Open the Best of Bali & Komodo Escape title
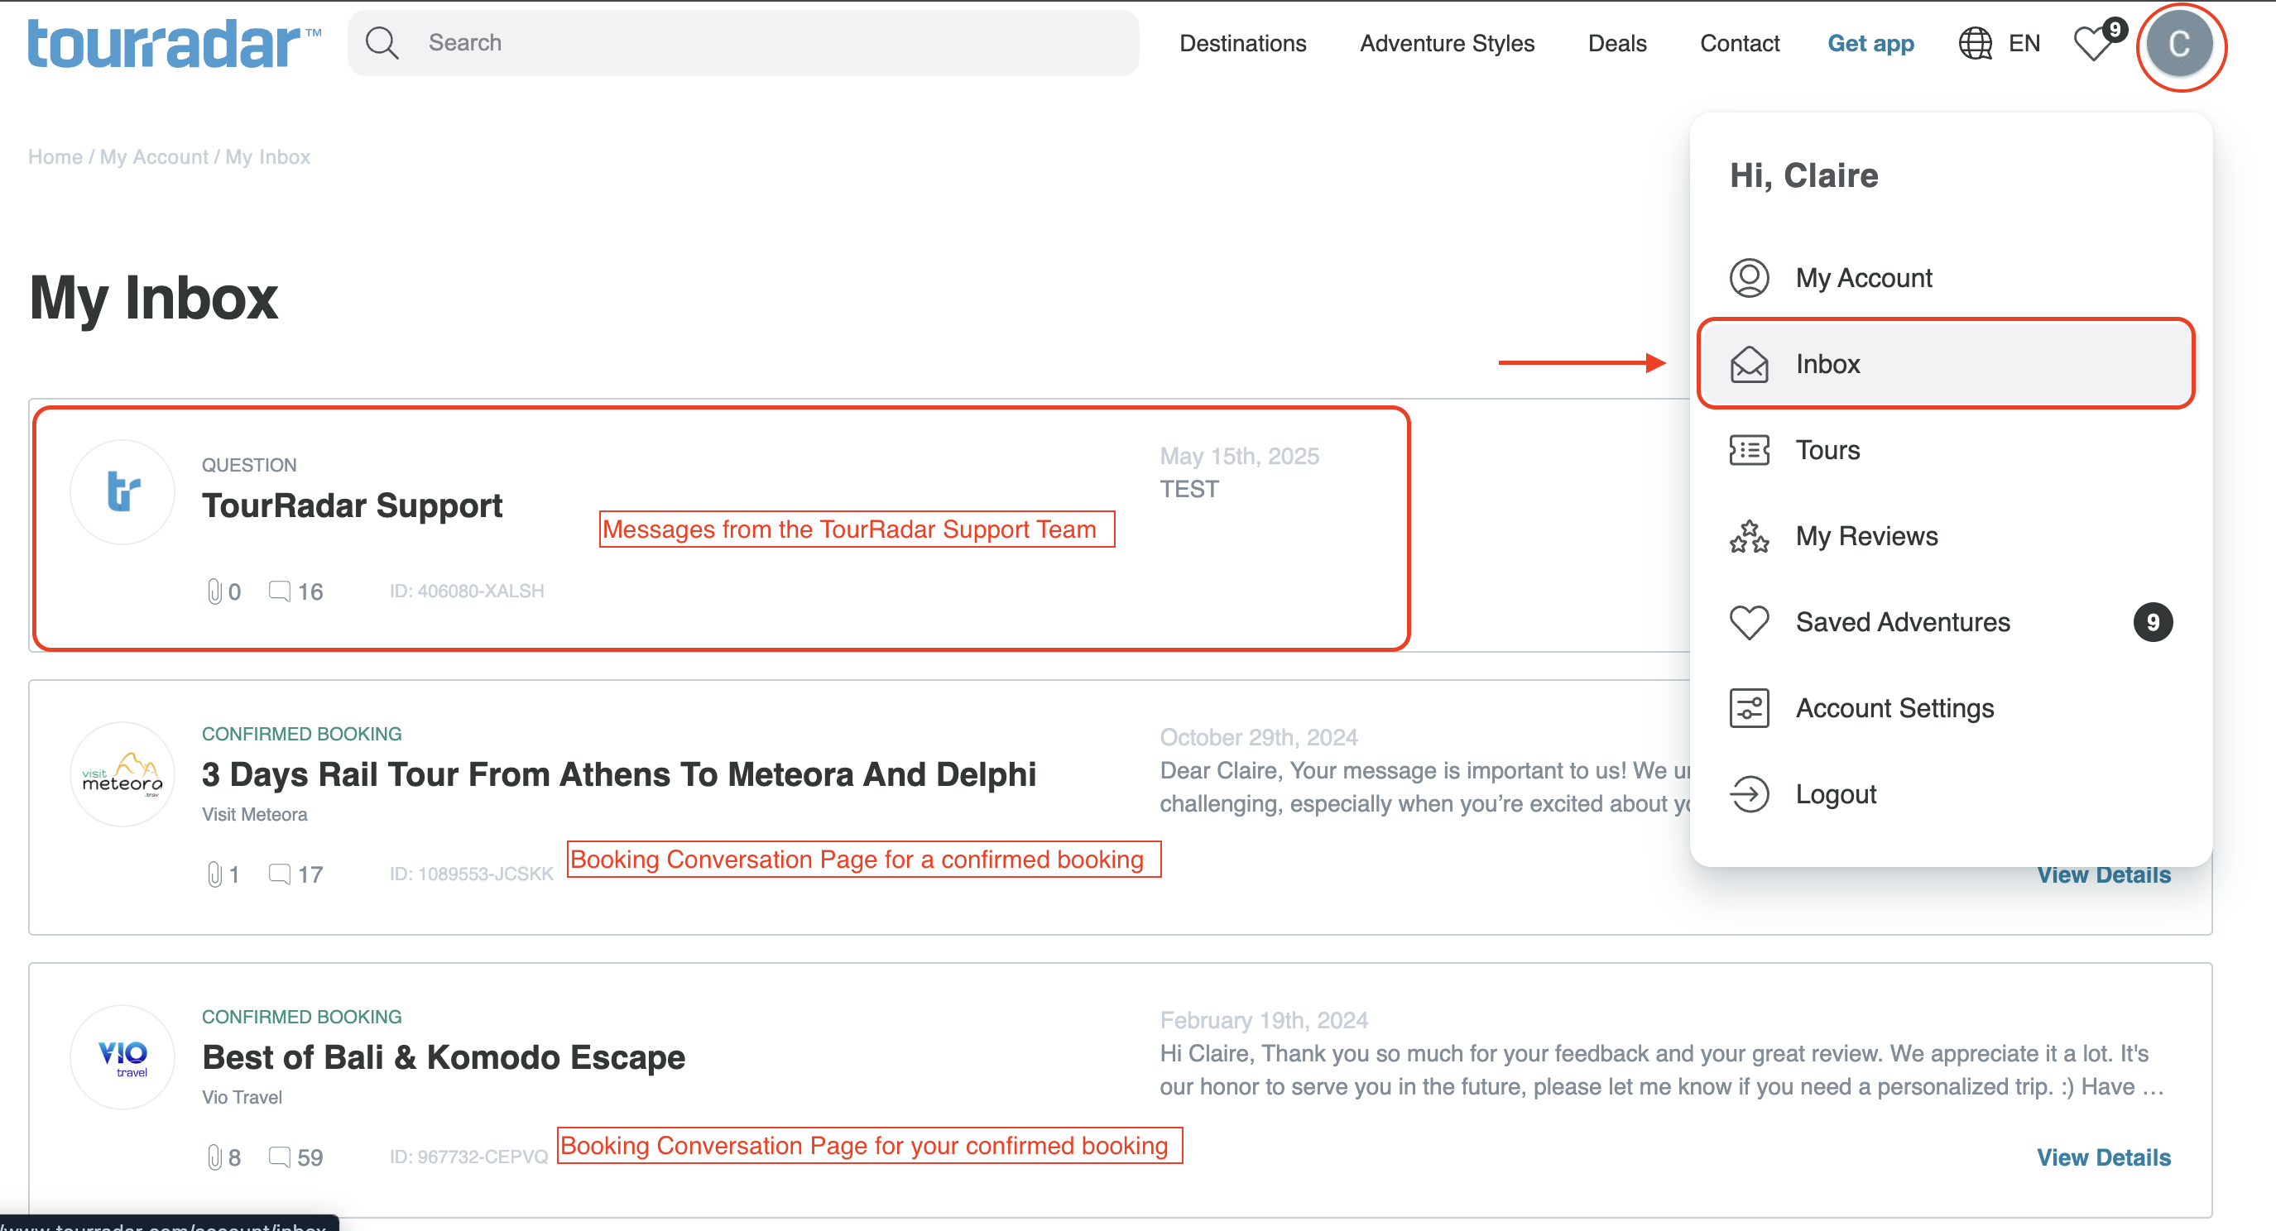2276x1231 pixels. tap(444, 1056)
